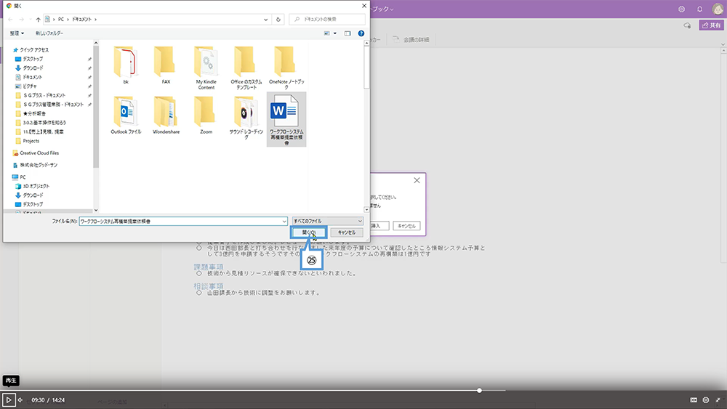Open the Wondershare folder
The image size is (727, 409).
click(x=166, y=115)
